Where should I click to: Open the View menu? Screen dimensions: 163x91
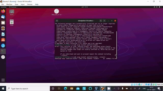click(x=16, y=4)
